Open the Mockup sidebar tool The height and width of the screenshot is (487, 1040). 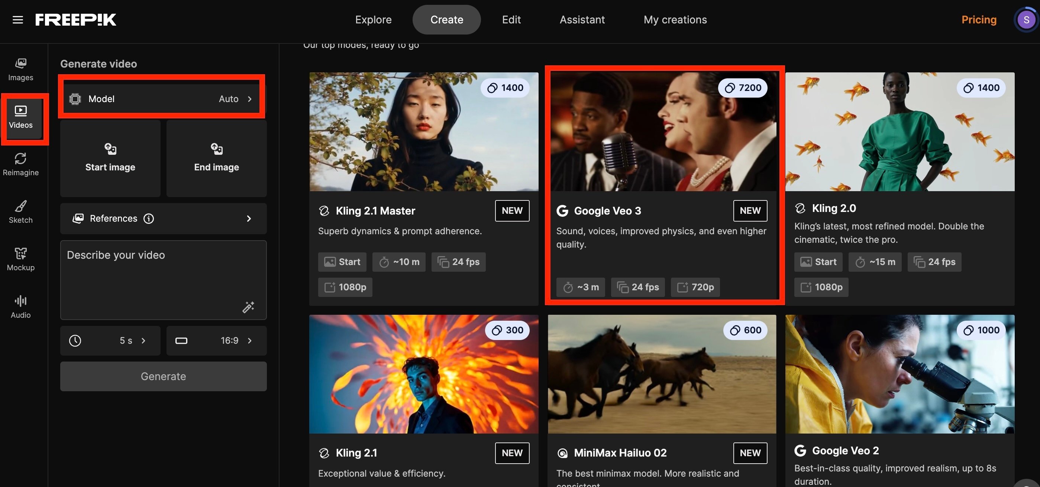[20, 259]
